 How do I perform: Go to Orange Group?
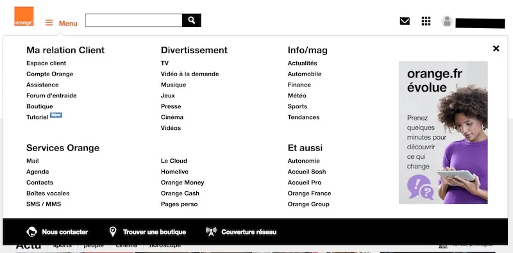pyautogui.click(x=308, y=204)
